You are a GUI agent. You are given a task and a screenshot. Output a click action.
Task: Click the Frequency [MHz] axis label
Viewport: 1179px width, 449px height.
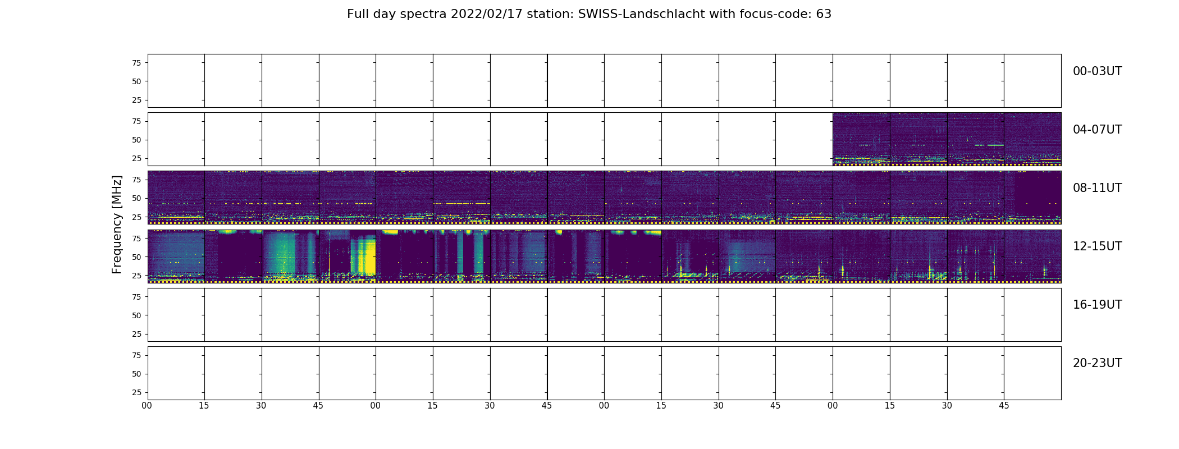117,224
